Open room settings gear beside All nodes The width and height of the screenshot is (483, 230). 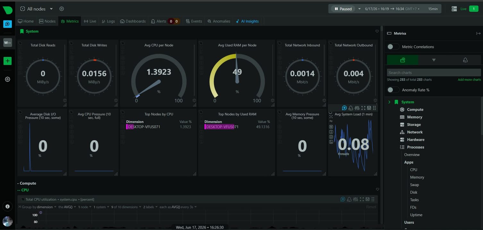[62, 9]
